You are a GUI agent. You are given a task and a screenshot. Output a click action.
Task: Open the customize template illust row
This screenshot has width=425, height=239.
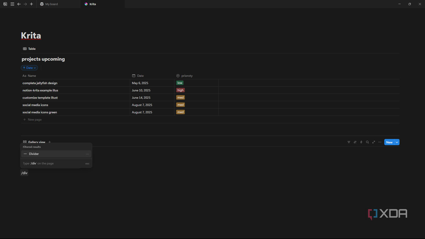[40, 98]
